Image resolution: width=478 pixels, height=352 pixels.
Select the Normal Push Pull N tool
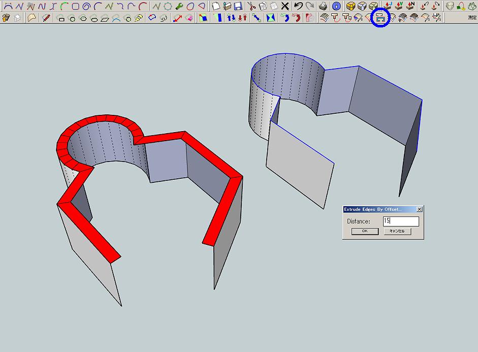click(x=410, y=6)
